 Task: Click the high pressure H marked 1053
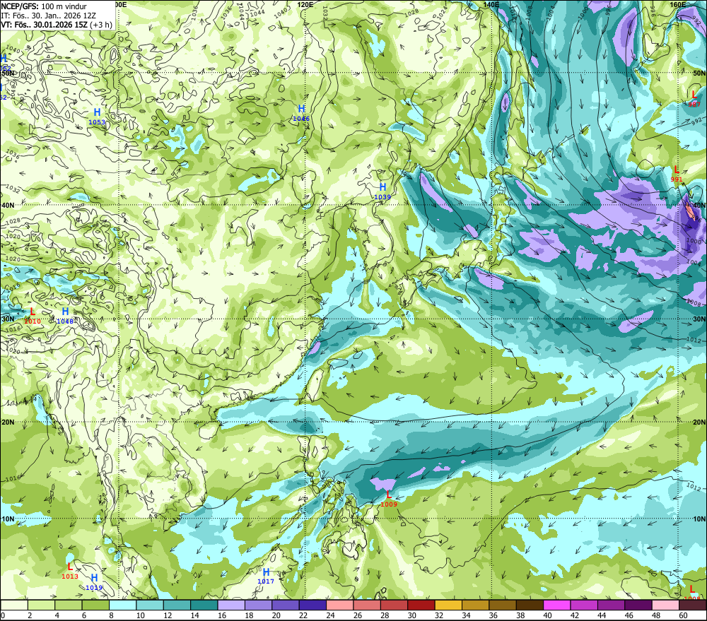(x=97, y=112)
